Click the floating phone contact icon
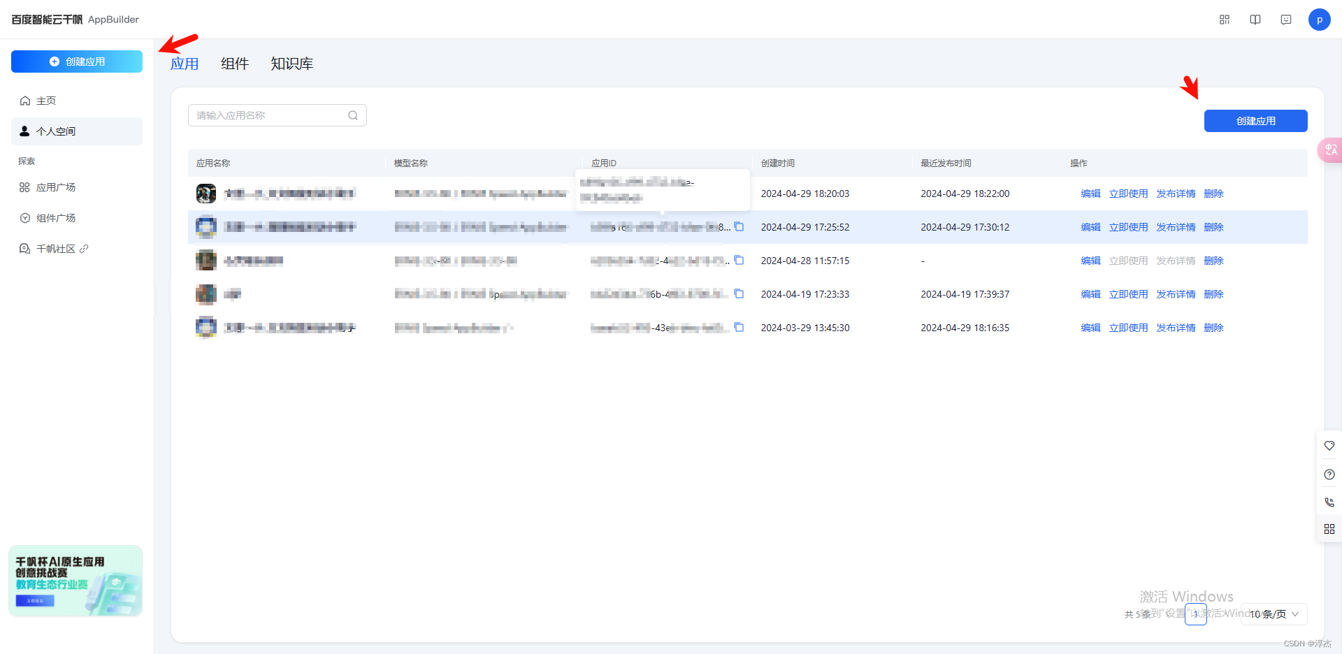 pos(1329,502)
